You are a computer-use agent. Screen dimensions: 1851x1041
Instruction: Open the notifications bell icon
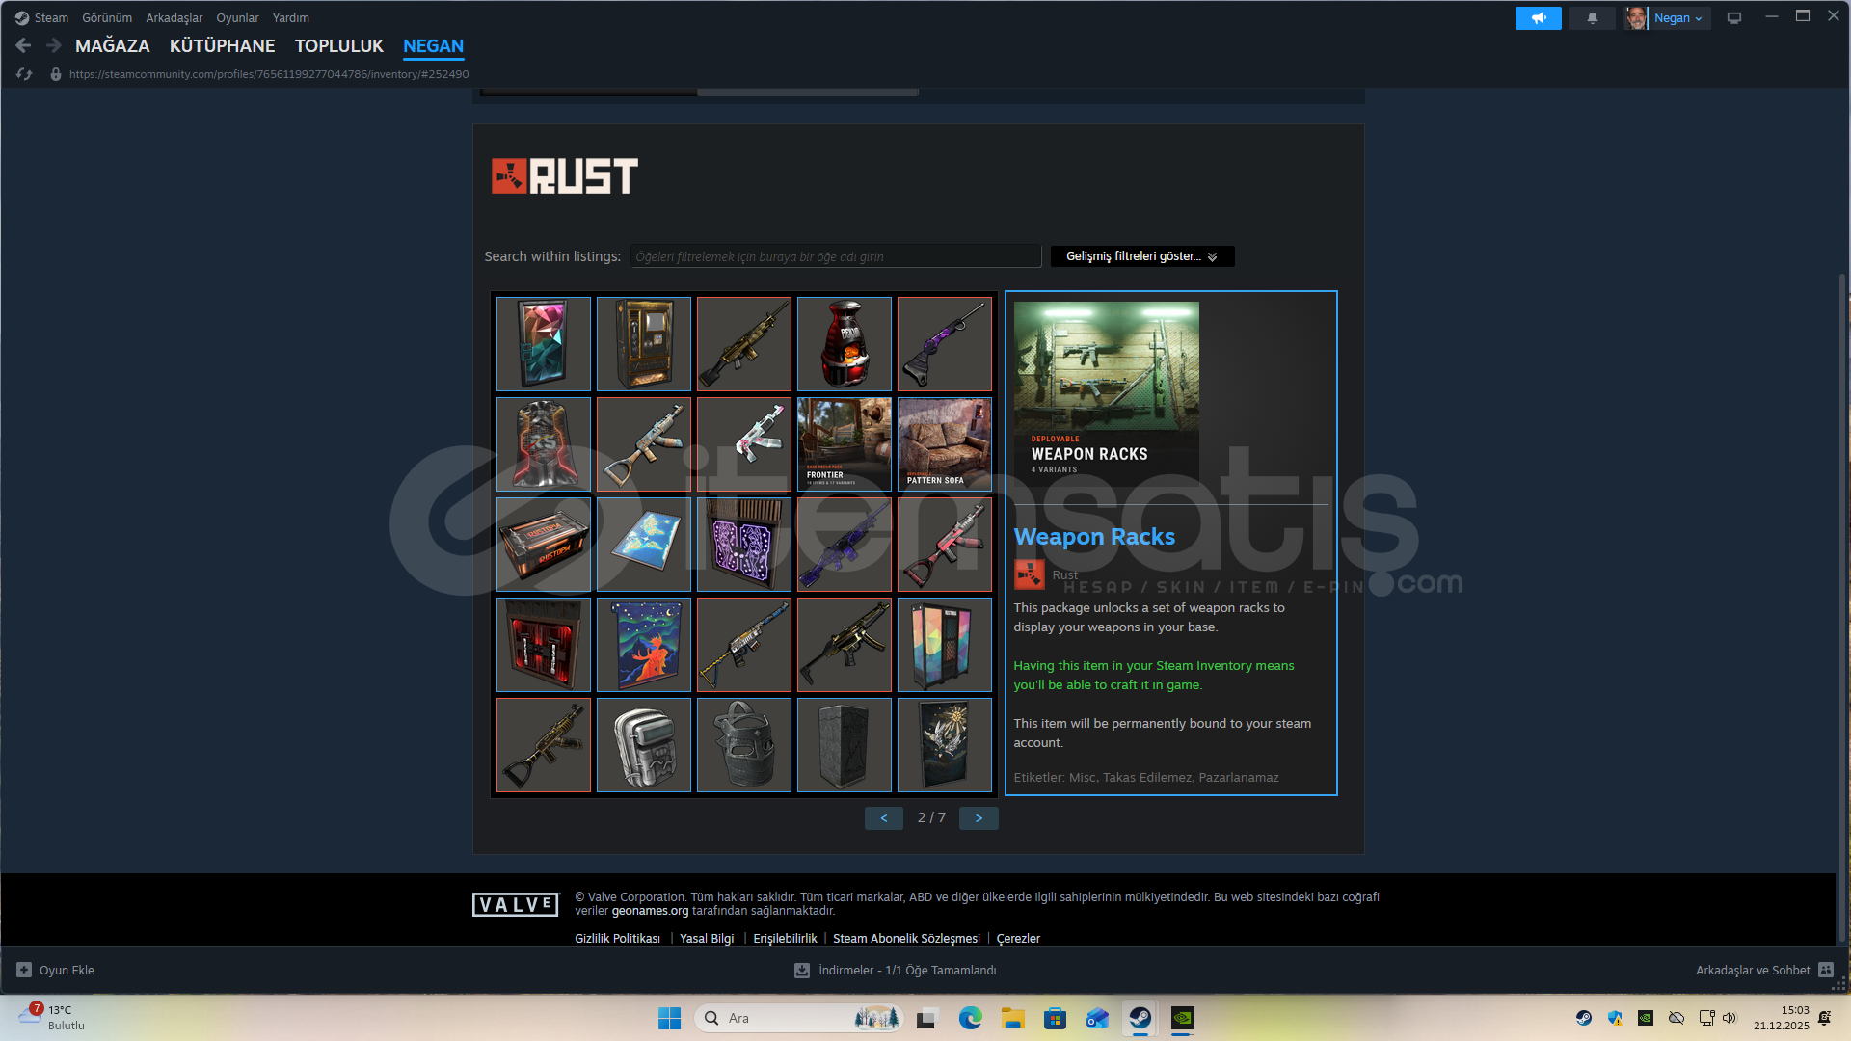(1592, 18)
